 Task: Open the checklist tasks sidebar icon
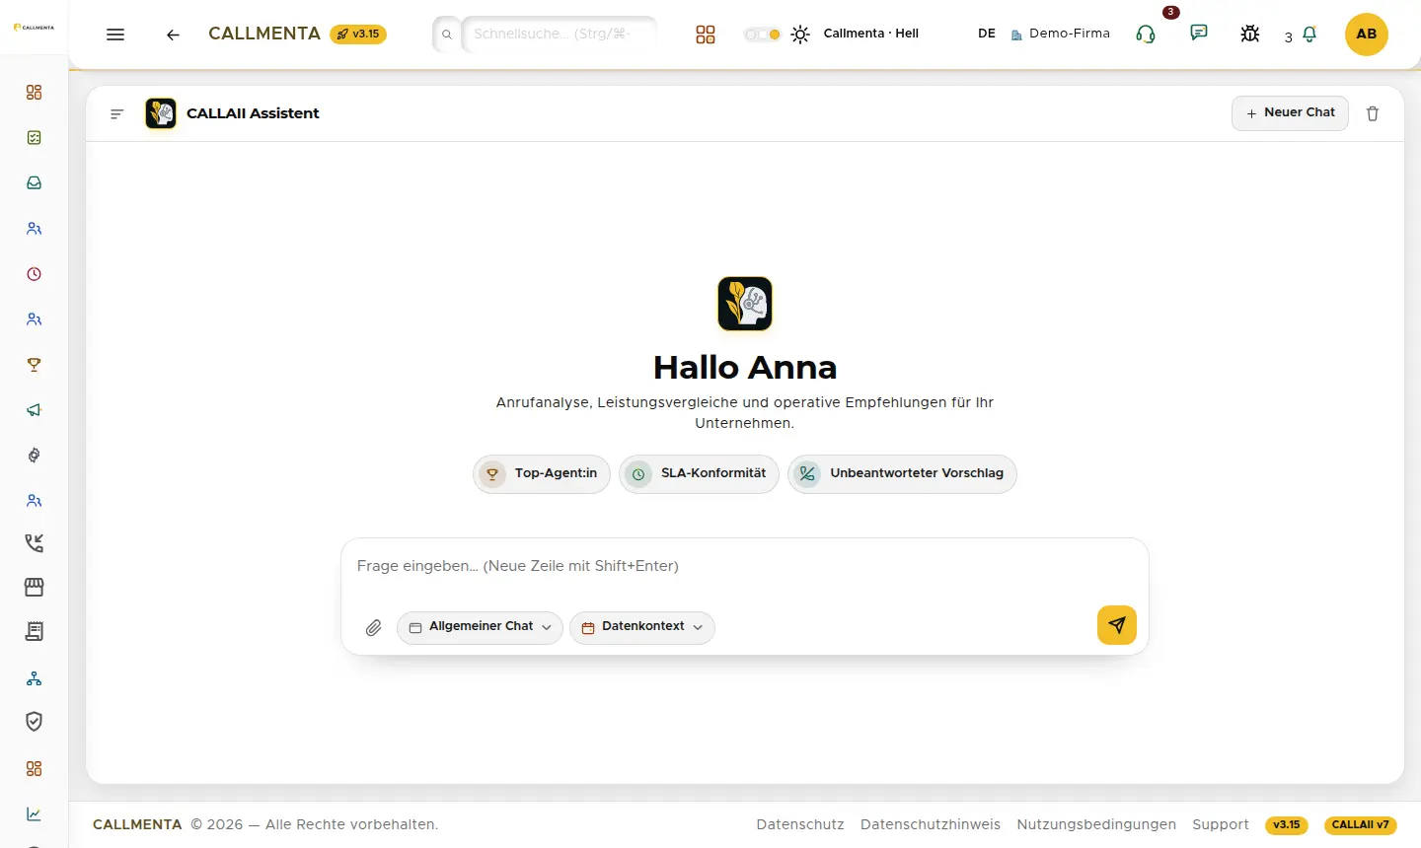coord(35,138)
